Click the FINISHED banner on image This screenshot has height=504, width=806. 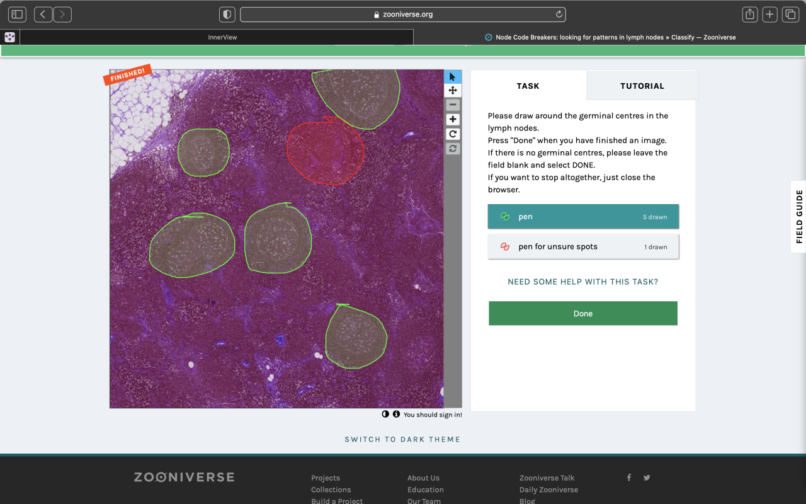(127, 74)
